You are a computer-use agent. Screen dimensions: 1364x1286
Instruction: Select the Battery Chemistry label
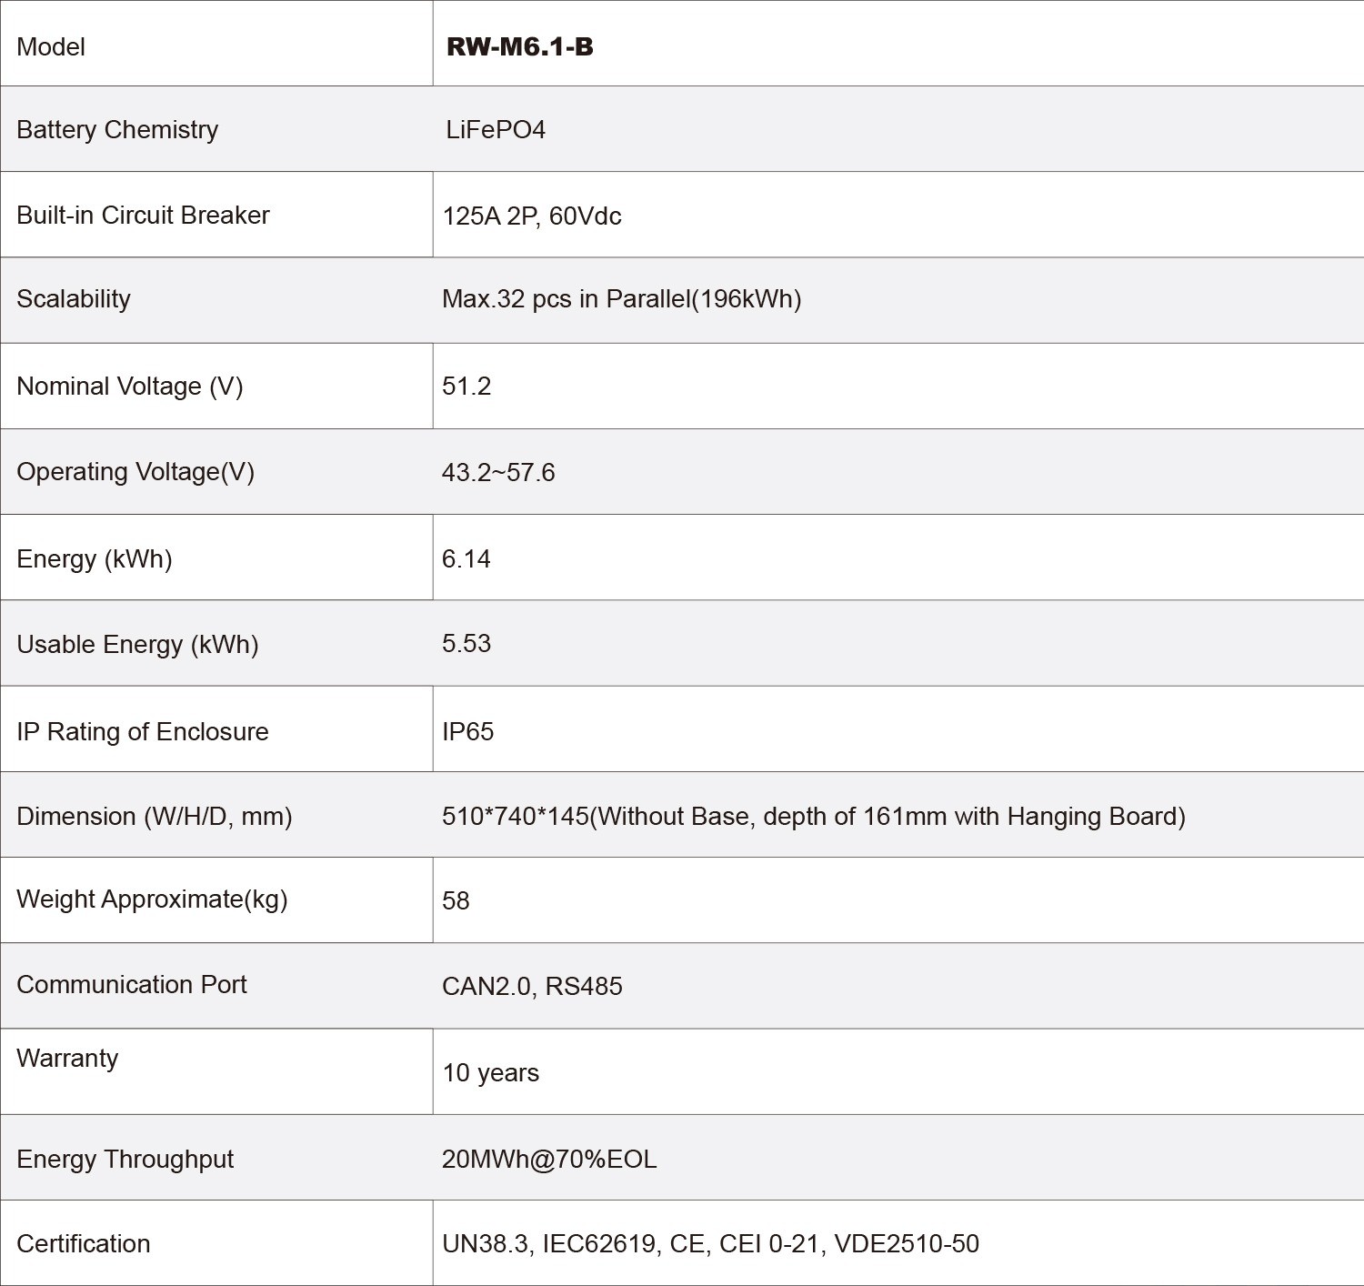pyautogui.click(x=117, y=130)
